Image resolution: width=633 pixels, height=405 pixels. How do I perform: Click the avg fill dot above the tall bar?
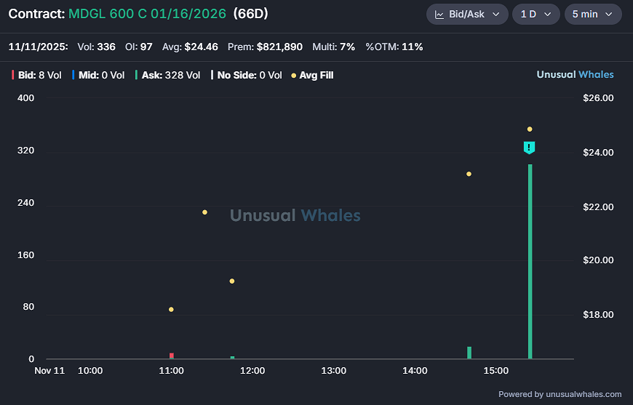point(530,129)
